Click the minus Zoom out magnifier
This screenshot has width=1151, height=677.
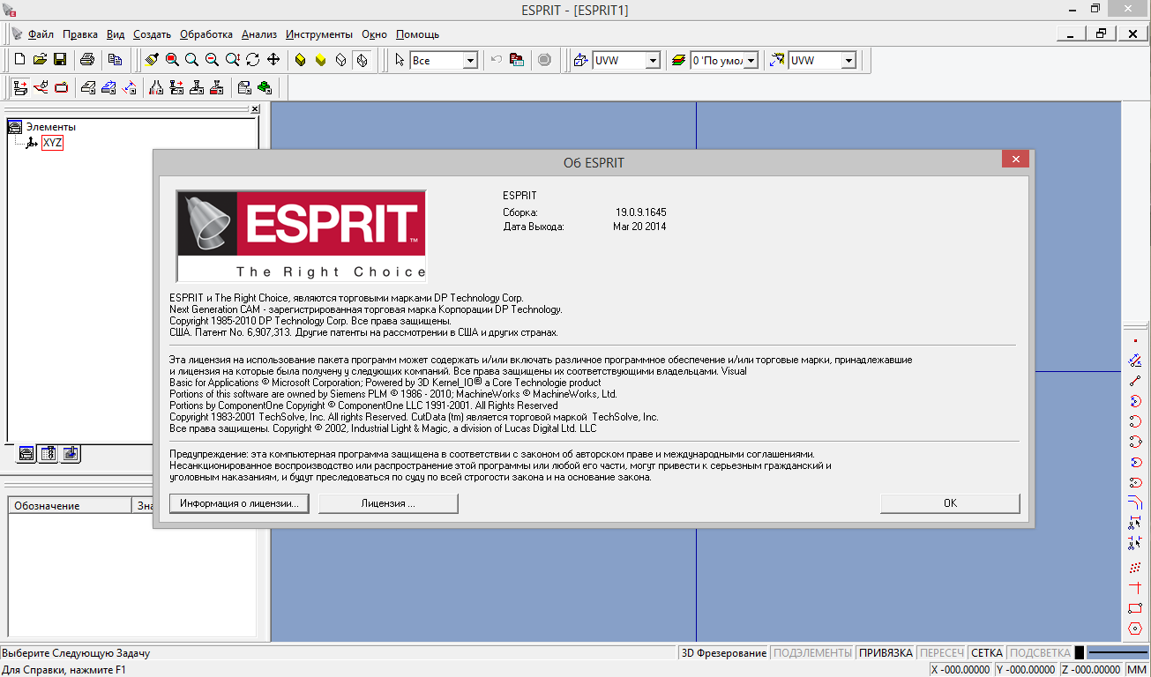tap(212, 60)
